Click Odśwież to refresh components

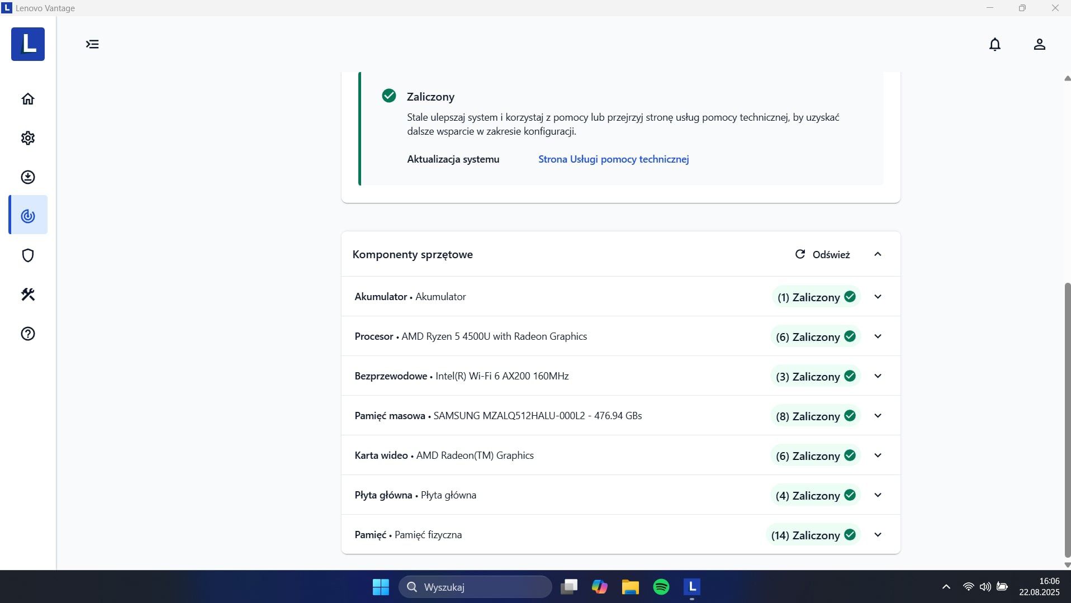tap(822, 254)
